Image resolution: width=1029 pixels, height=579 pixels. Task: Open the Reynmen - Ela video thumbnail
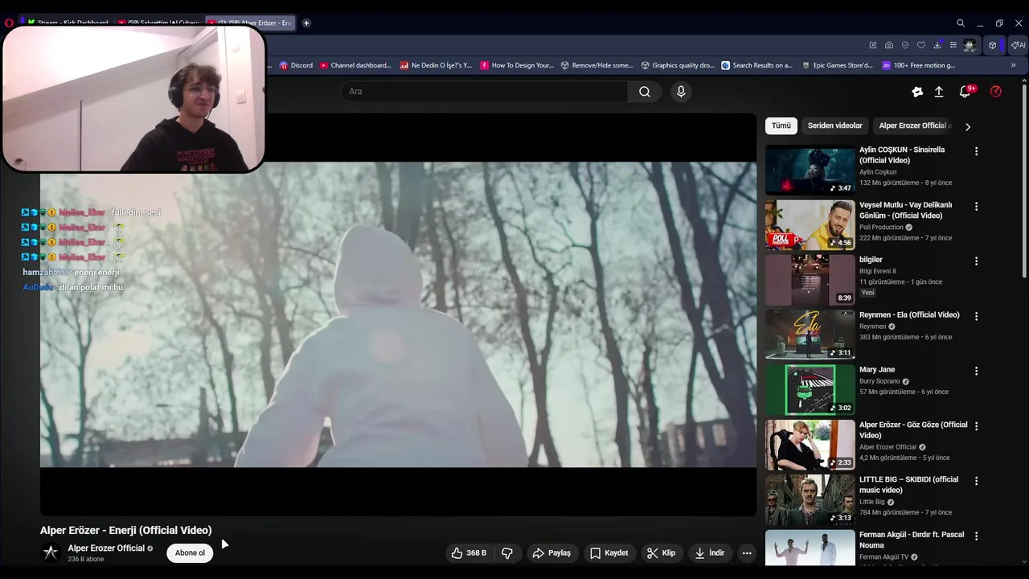(810, 335)
